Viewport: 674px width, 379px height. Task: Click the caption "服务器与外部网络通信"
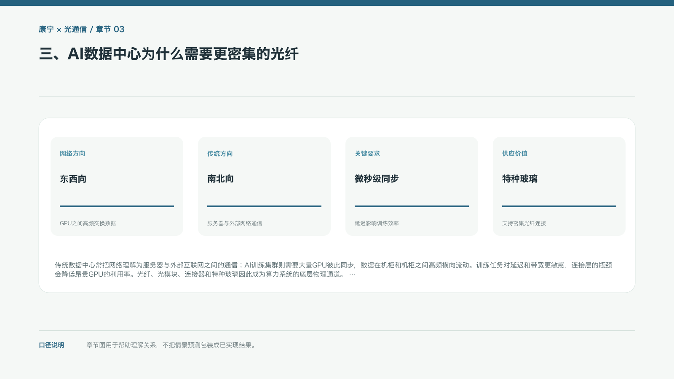tap(235, 223)
